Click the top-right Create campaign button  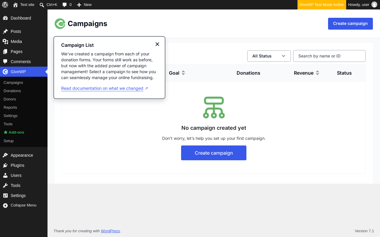(x=350, y=24)
